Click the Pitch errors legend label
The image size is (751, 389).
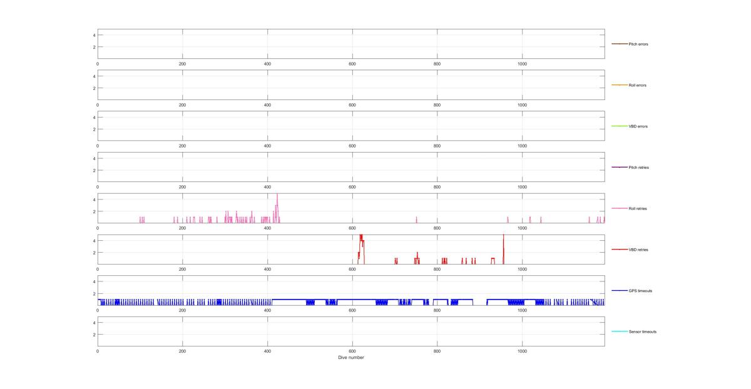pyautogui.click(x=638, y=44)
